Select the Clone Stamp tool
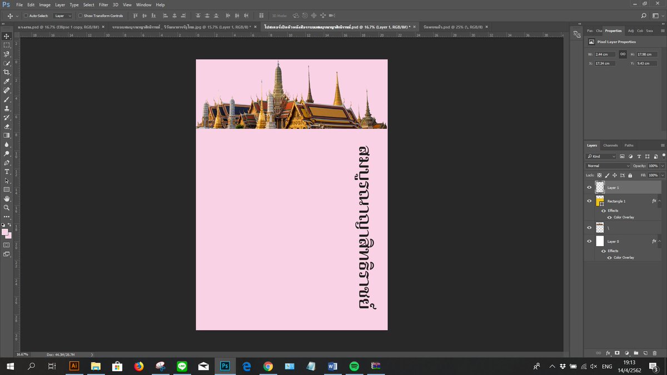 pyautogui.click(x=7, y=108)
